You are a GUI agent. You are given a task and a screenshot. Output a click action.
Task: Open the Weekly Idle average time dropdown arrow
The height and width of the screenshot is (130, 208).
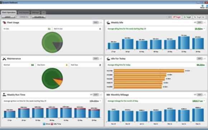click(204, 29)
